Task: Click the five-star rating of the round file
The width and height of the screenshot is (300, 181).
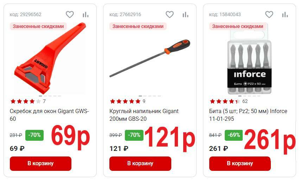Action: click(125, 101)
